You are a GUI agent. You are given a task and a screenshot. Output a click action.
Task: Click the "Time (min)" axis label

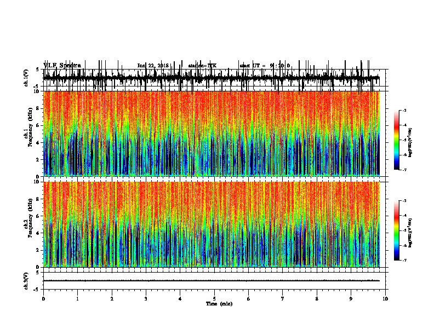point(219,304)
